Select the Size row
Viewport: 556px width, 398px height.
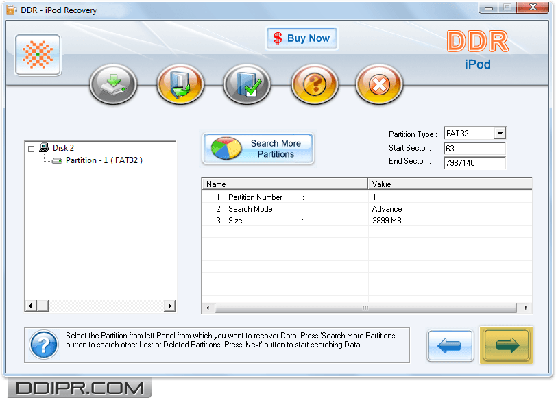[367, 221]
